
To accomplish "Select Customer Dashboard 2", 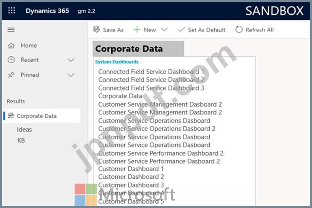I will (131, 177).
